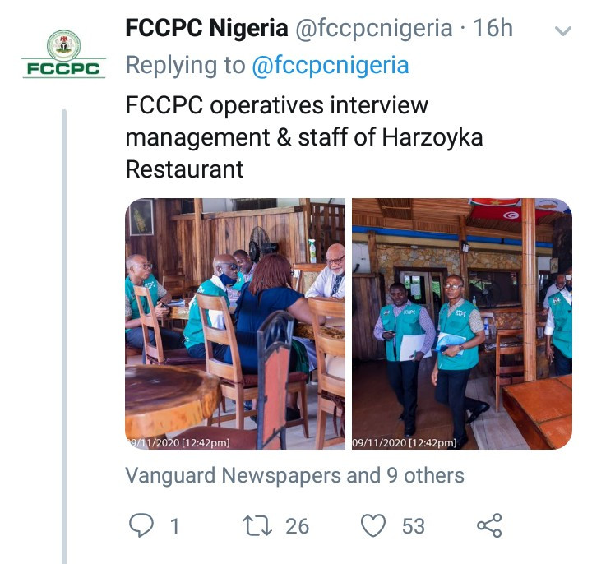Click the vertical thread line under the avatar
Screen dimensions: 592x564
point(64,329)
